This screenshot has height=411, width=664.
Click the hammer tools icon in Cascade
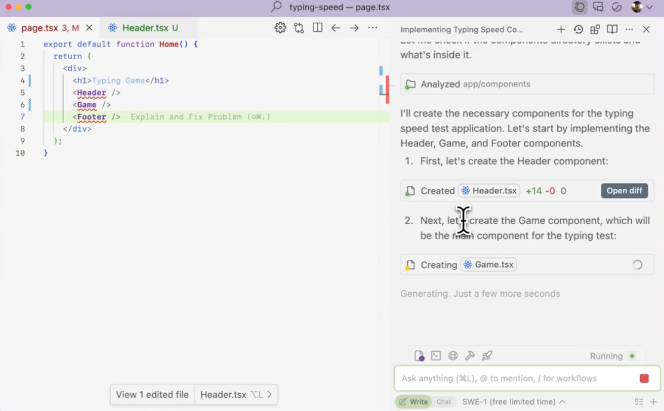(470, 356)
